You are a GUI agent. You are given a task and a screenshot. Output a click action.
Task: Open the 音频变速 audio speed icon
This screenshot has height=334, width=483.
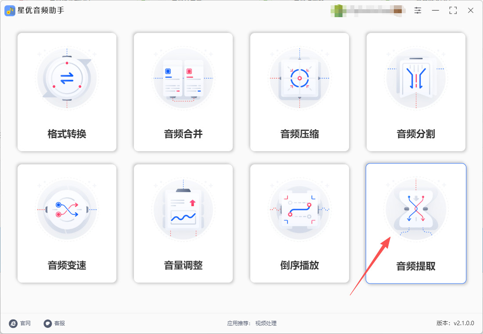pyautogui.click(x=67, y=209)
